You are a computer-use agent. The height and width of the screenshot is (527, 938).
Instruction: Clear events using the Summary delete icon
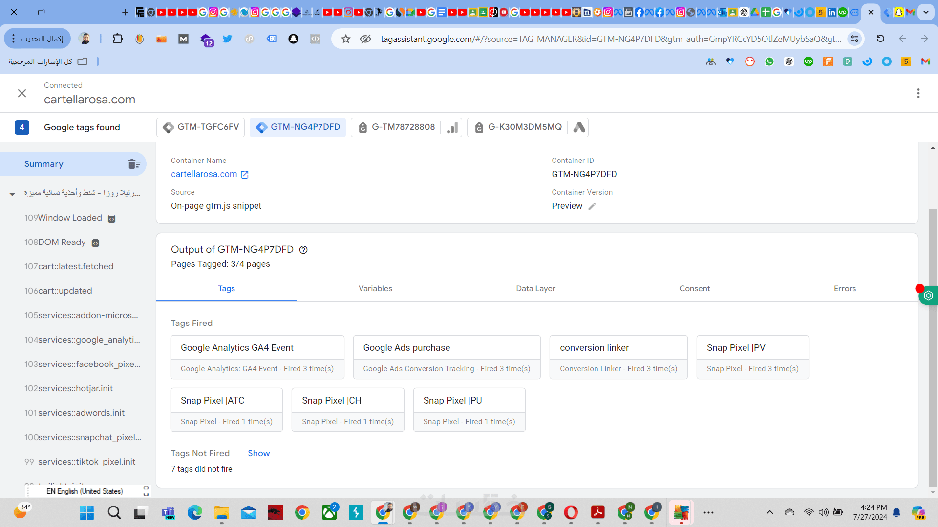pyautogui.click(x=134, y=164)
